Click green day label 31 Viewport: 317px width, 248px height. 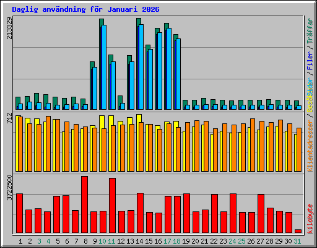297,241
